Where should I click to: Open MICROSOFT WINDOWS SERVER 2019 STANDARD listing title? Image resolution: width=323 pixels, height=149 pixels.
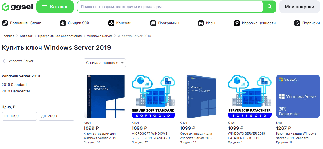(152, 136)
